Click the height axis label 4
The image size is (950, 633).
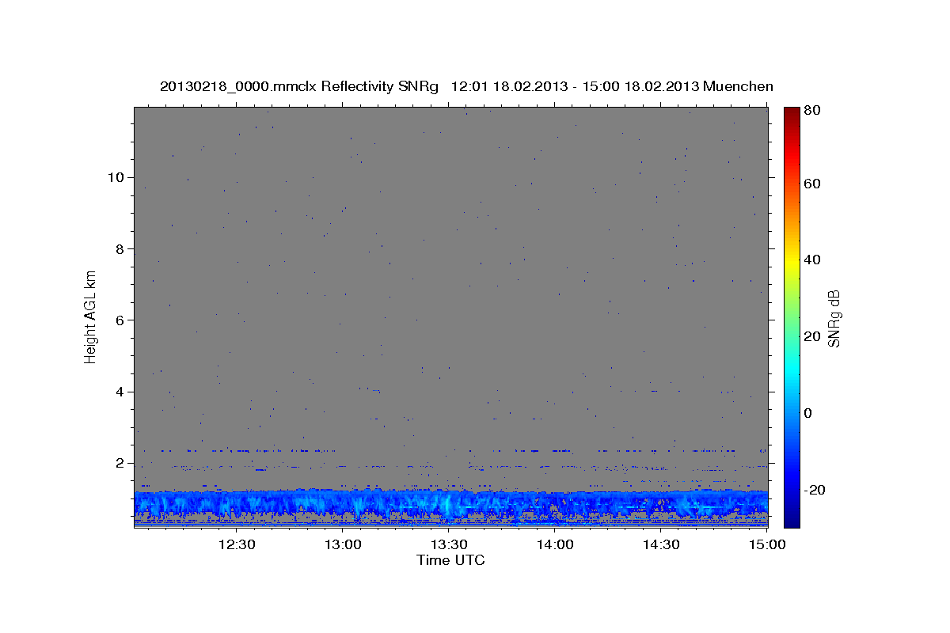coord(121,392)
